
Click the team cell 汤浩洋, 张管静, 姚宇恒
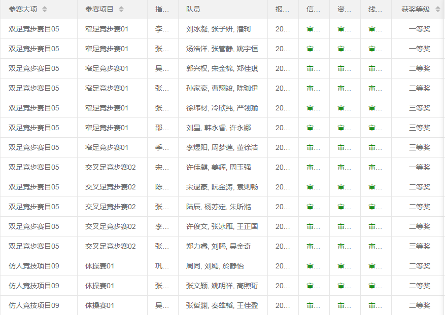pyautogui.click(x=222, y=49)
